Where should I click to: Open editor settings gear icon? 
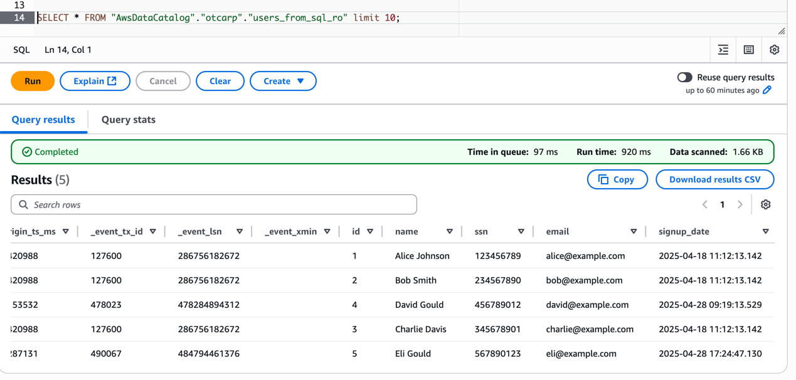775,50
